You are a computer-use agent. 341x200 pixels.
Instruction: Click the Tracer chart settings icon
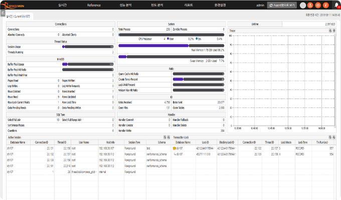(x=333, y=31)
